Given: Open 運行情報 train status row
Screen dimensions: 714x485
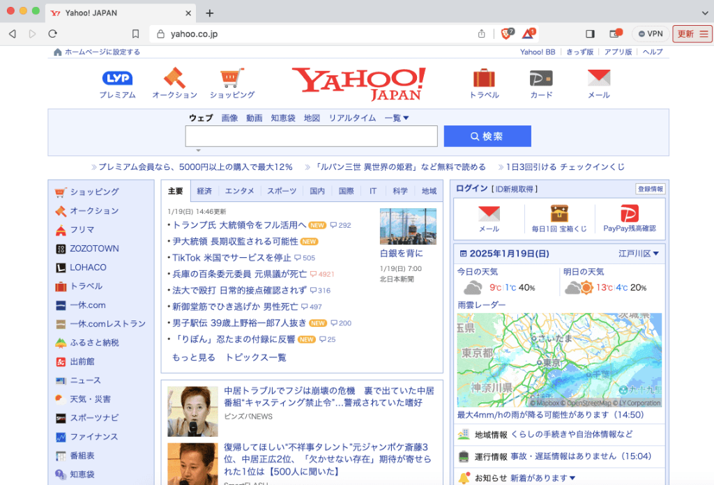Looking at the screenshot, I should (559, 456).
